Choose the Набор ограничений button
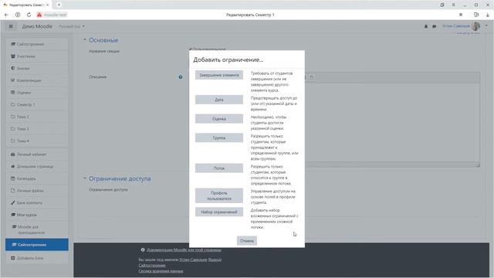Screen dimensions: 494x278 click(219, 212)
